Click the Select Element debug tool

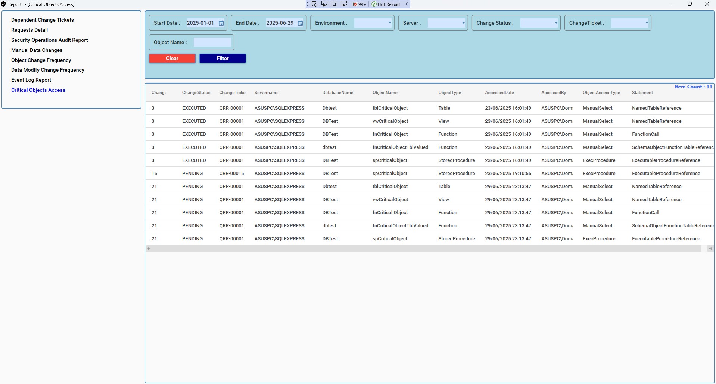pyautogui.click(x=324, y=4)
